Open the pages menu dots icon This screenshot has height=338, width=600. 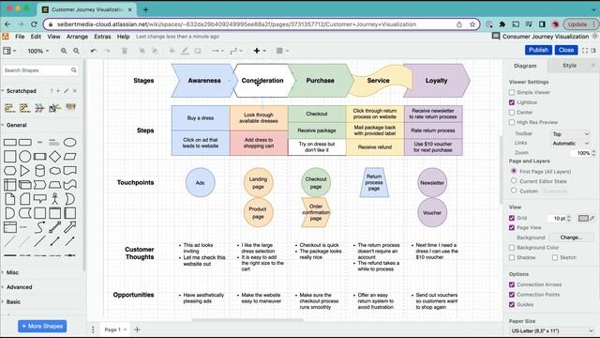pyautogui.click(x=93, y=330)
